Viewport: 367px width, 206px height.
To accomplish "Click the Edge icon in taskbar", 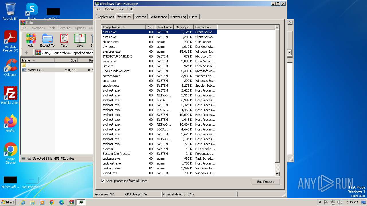I will (x=62, y=202).
